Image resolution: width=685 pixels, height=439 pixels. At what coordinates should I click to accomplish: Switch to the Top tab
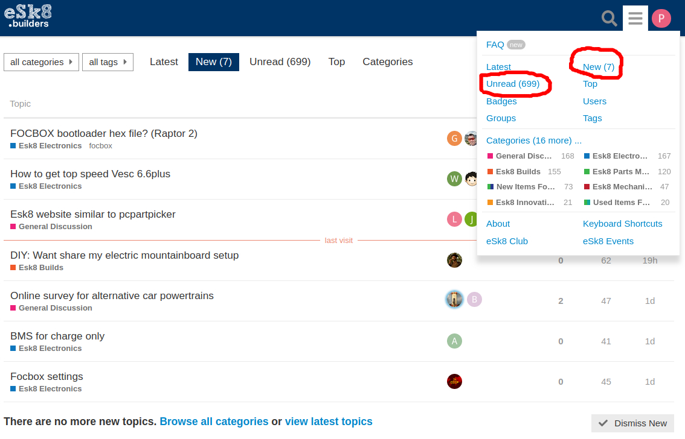[337, 62]
